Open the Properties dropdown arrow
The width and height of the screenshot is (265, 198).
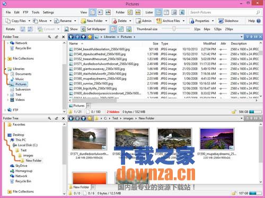point(213,21)
